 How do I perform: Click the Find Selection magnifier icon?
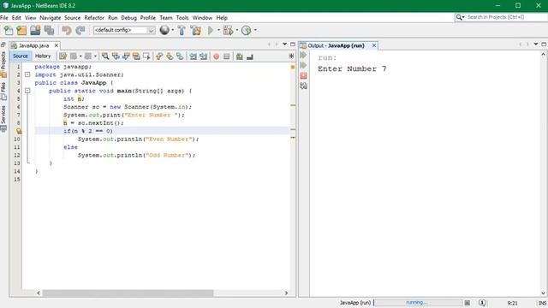click(105, 56)
